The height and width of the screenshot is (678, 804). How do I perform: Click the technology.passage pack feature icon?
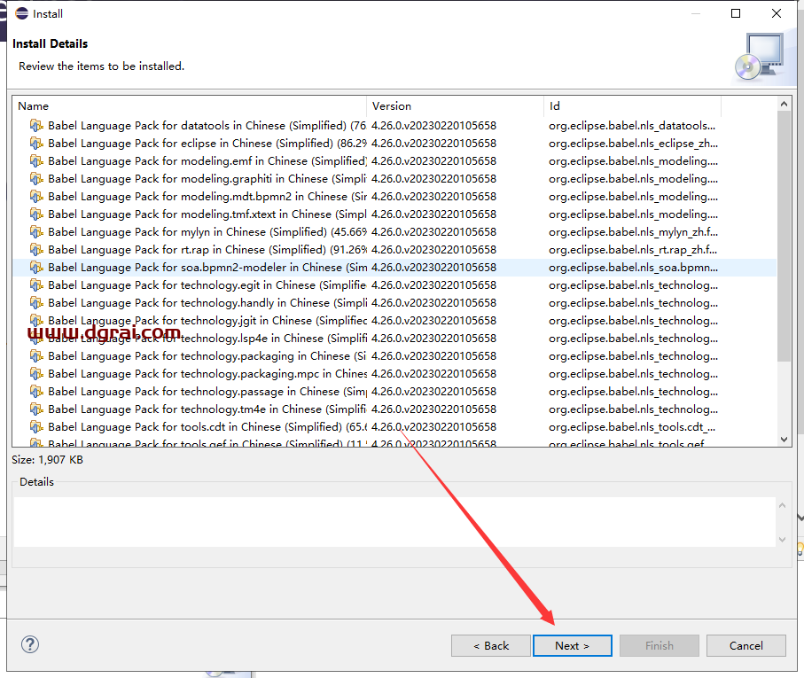click(x=35, y=391)
